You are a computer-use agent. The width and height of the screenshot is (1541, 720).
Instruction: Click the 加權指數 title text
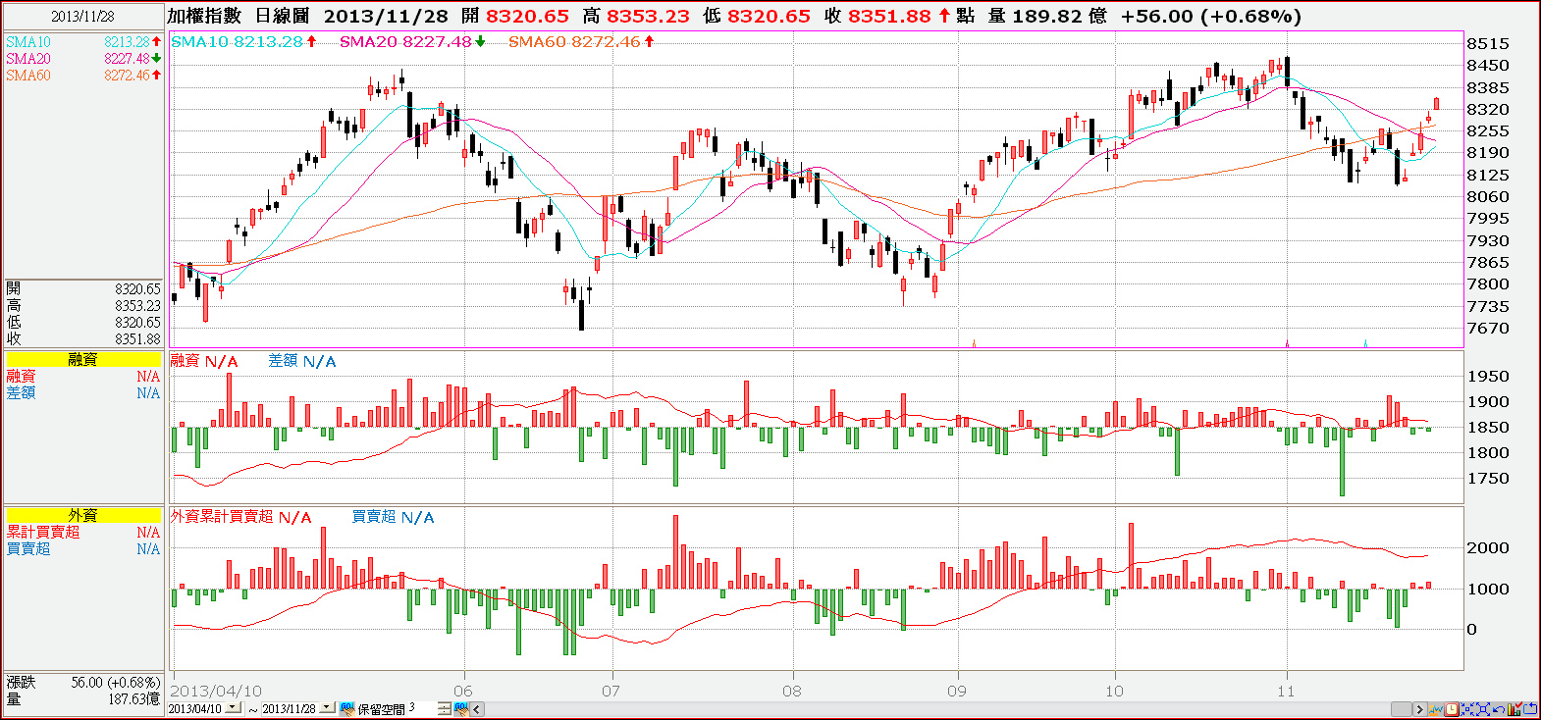[204, 16]
